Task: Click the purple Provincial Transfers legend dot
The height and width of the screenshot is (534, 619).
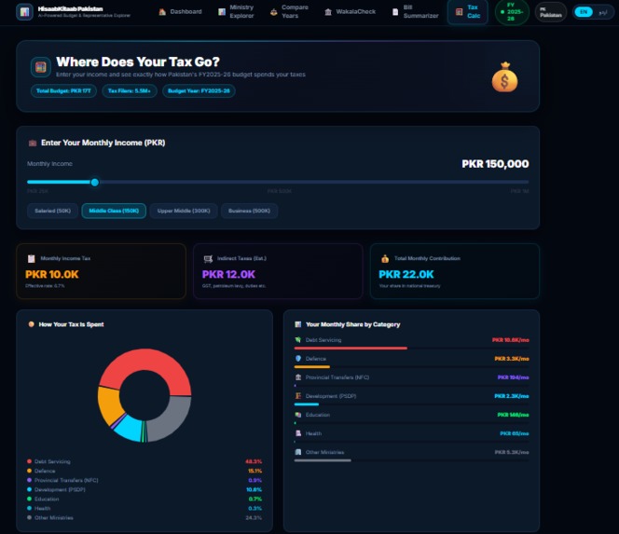Action: point(29,480)
